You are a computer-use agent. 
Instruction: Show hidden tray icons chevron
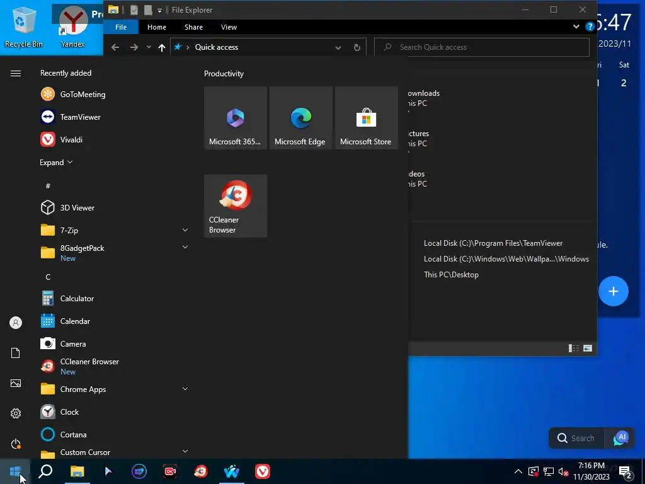(518, 471)
